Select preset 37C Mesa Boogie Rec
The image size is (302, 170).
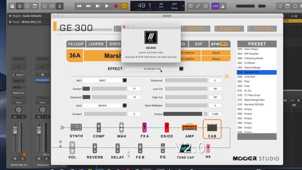257,100
